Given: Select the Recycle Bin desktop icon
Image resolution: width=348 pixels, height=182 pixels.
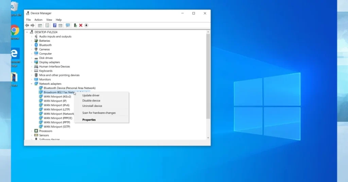Looking at the screenshot, I should (14, 6).
